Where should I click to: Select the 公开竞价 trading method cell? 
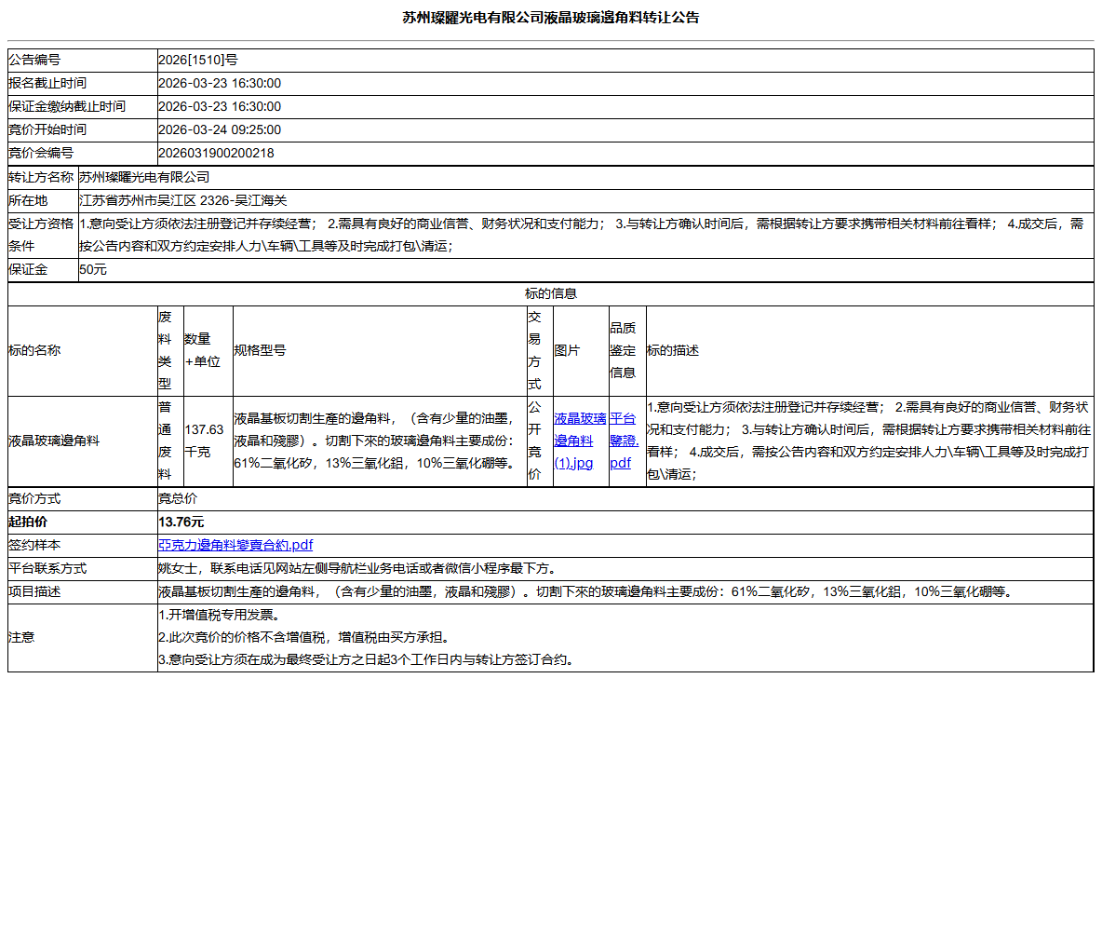coord(538,441)
